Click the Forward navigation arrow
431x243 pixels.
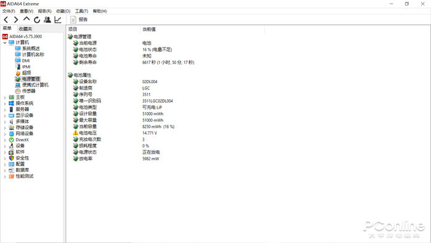pos(16,20)
